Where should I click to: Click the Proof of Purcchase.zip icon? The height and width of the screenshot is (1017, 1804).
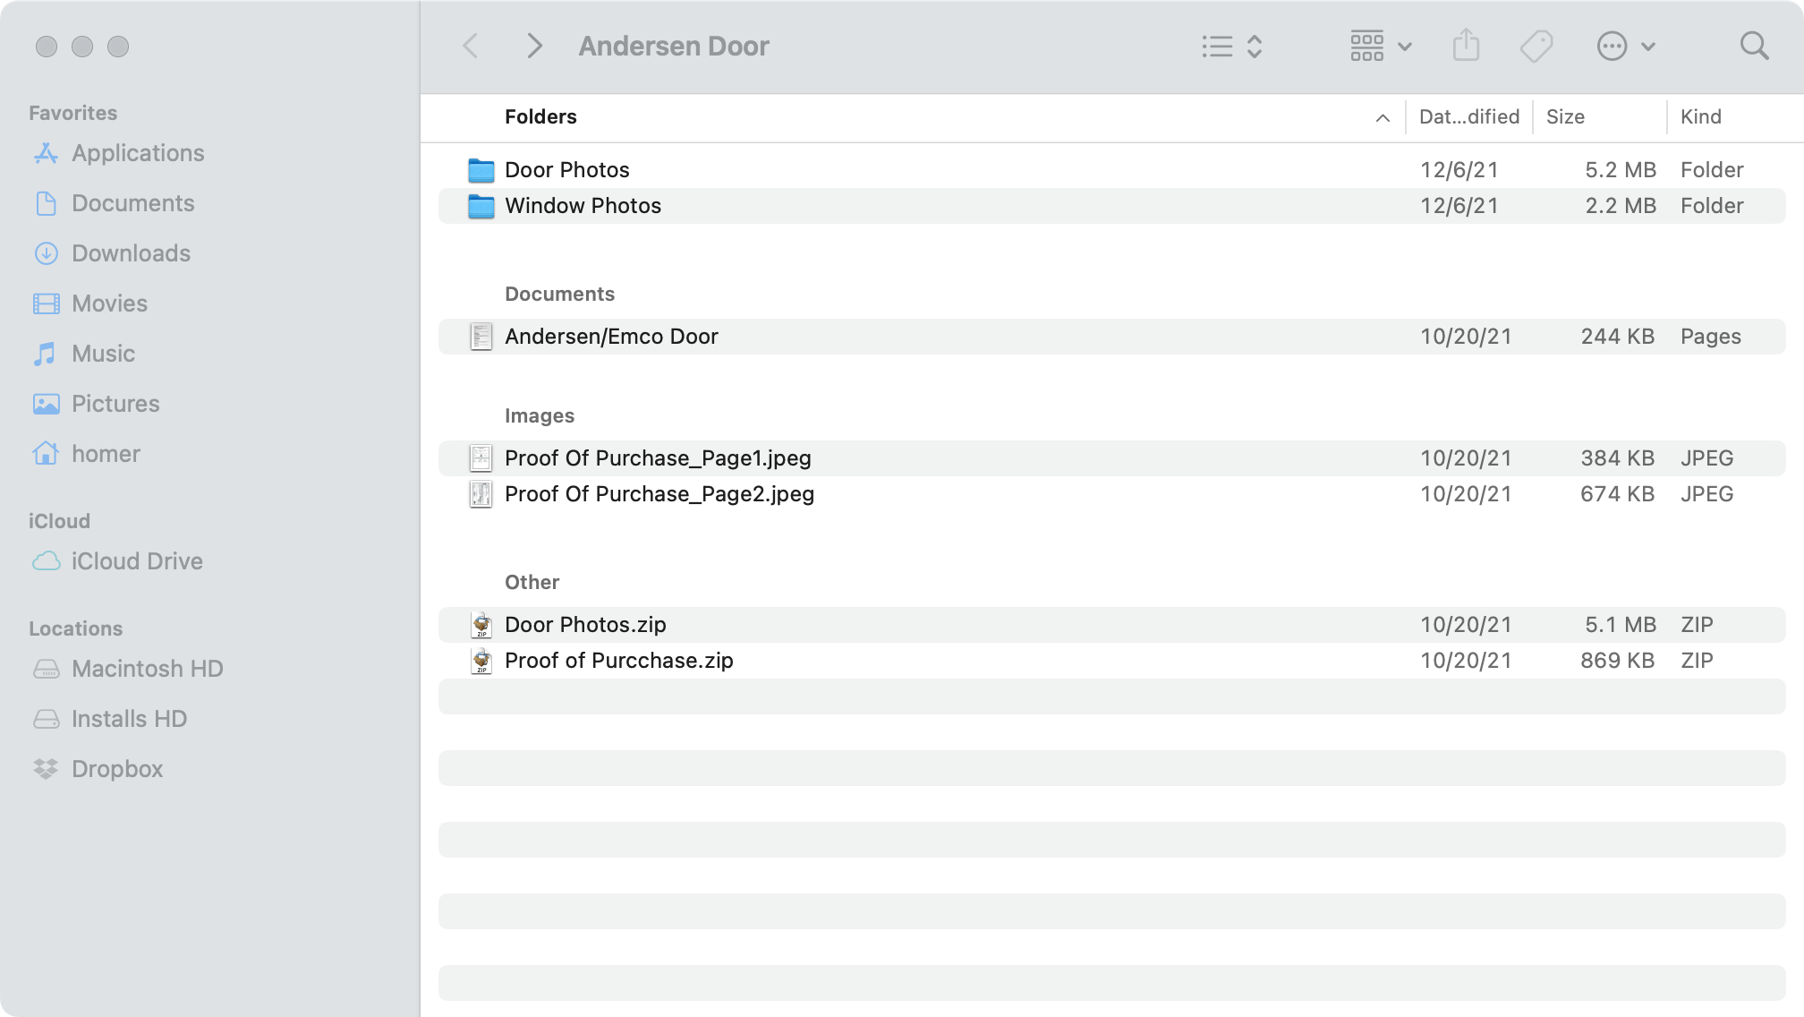click(481, 661)
